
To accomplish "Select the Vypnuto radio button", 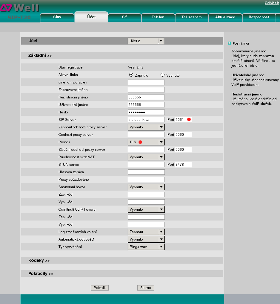I will (162, 75).
